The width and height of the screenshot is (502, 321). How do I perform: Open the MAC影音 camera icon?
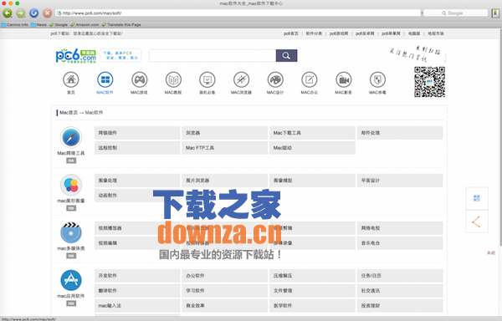click(344, 79)
